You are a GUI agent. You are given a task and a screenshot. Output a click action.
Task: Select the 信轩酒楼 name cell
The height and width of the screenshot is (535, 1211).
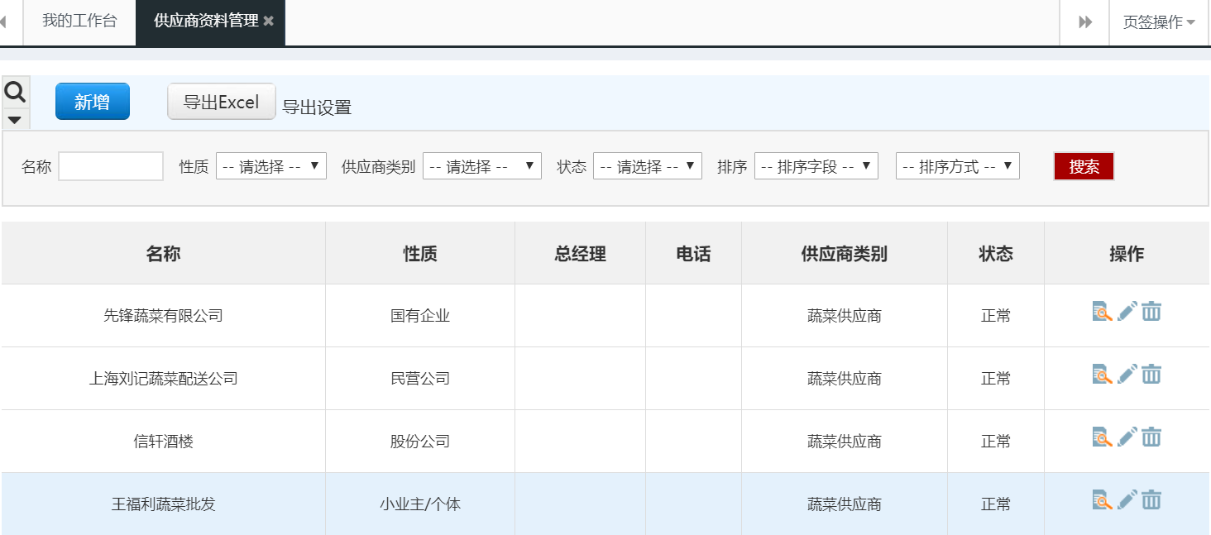163,442
